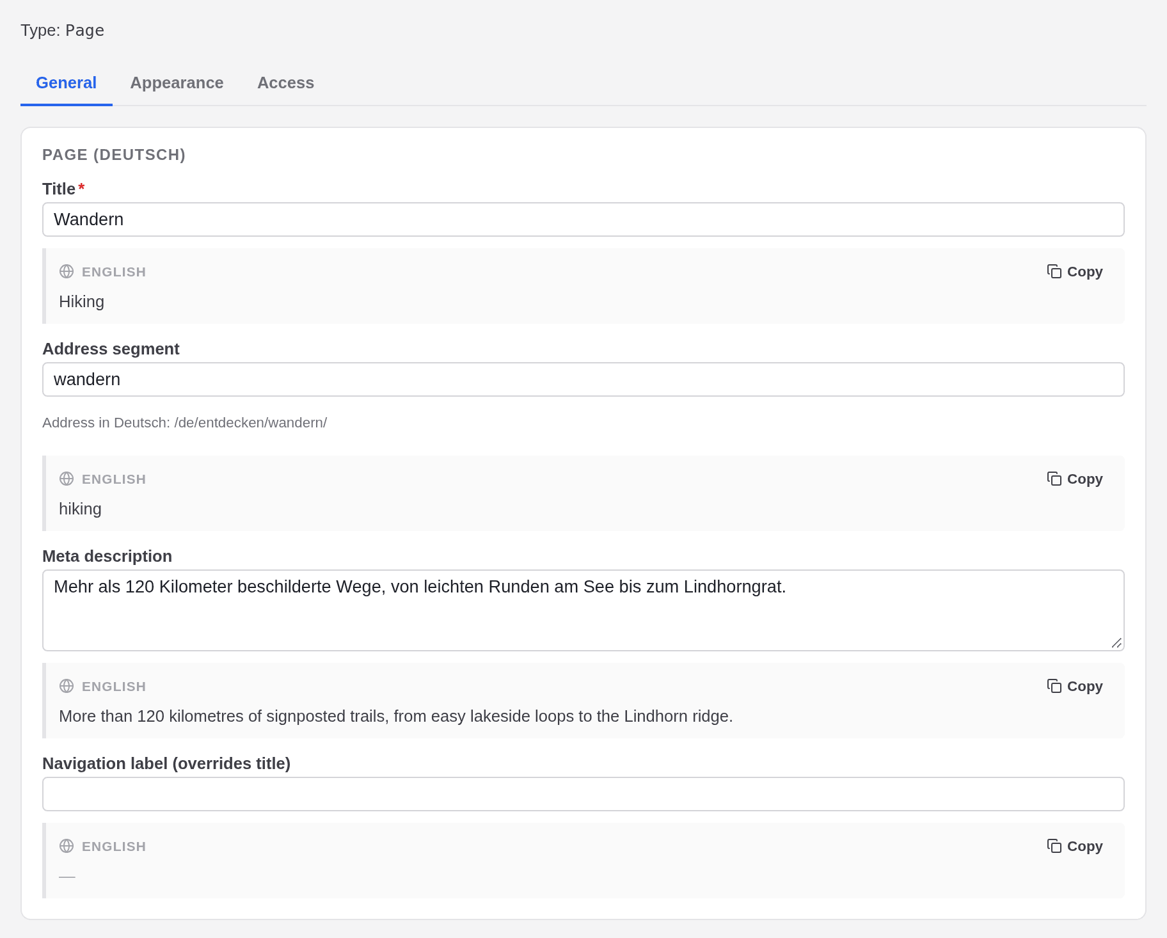Copy the English title Hiking
This screenshot has width=1167, height=938.
pyautogui.click(x=1075, y=272)
